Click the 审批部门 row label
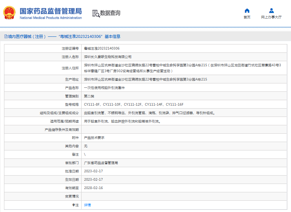The width and height of the screenshot is (291, 212). [72, 163]
